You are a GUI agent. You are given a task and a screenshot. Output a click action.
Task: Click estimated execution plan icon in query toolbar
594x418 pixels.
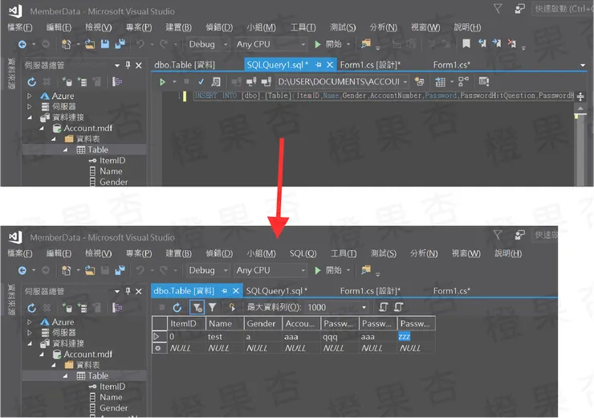click(x=216, y=81)
